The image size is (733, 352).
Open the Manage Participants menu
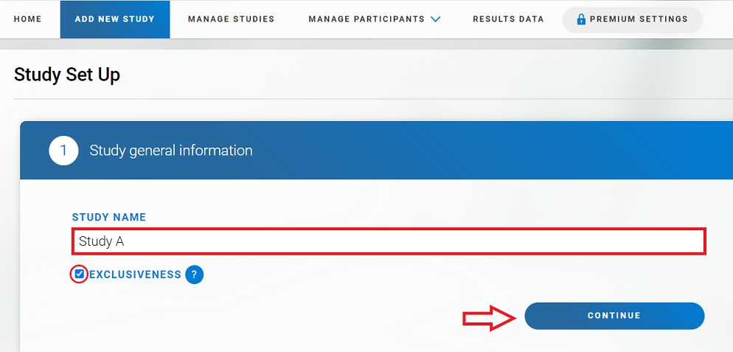coord(366,19)
